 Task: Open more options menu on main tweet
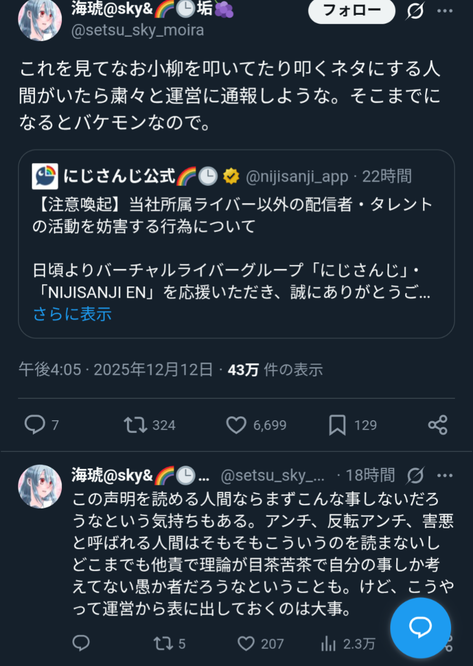coord(446,10)
